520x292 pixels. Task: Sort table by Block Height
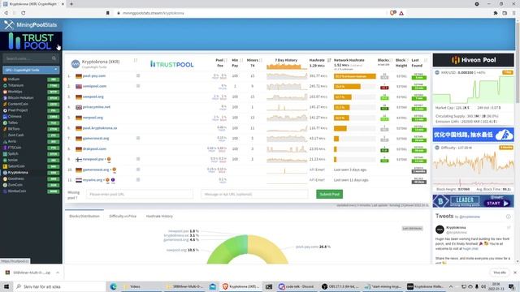point(408,60)
